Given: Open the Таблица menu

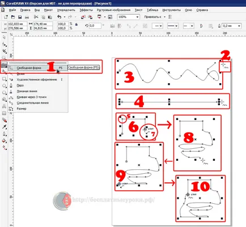Looking at the screenshot, I should [x=152, y=10].
